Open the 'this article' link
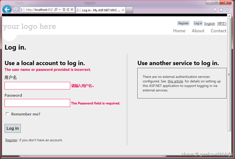Viewport: 235px width, 159px height. [175, 81]
